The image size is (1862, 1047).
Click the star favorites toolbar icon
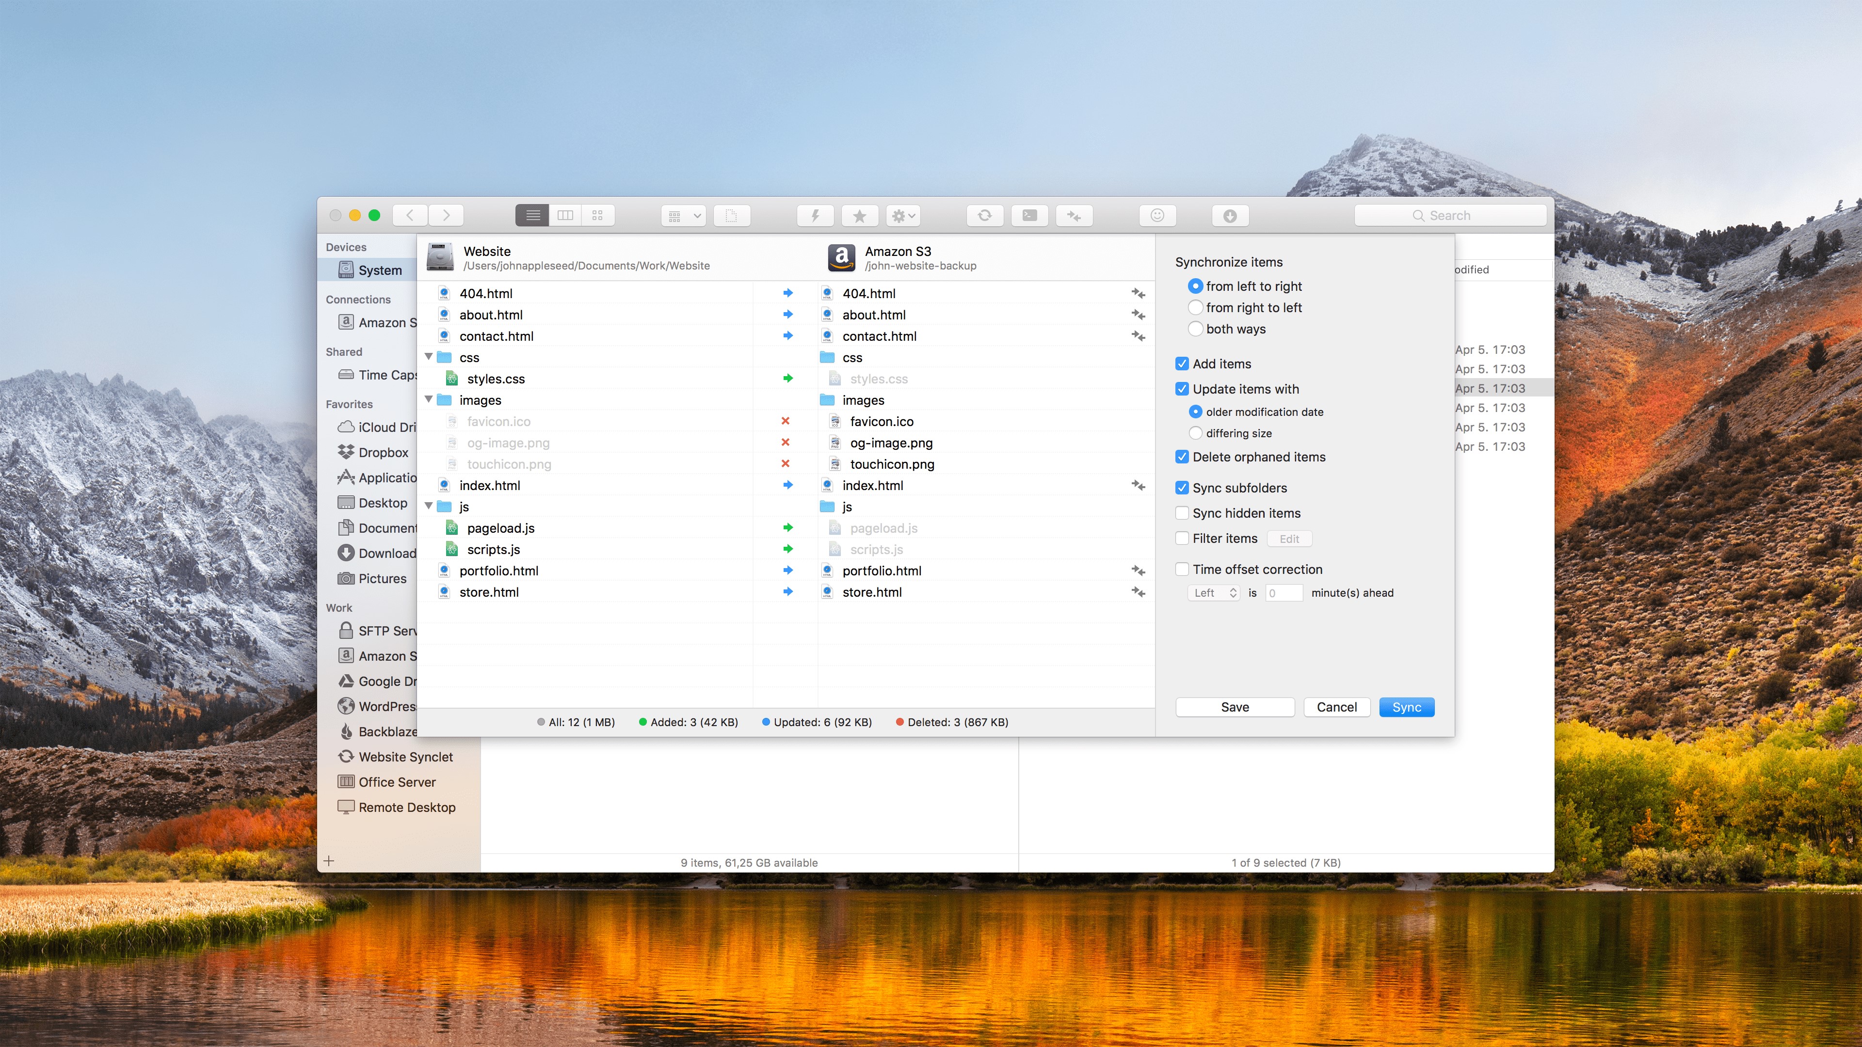point(859,215)
